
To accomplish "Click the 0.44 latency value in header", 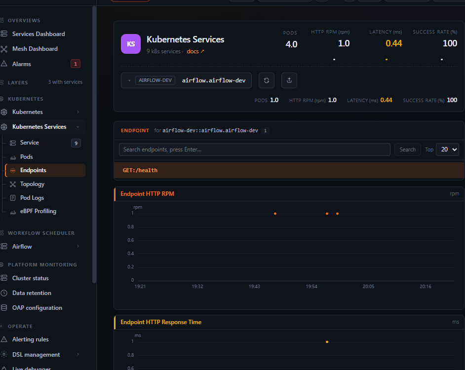I will click(x=394, y=43).
